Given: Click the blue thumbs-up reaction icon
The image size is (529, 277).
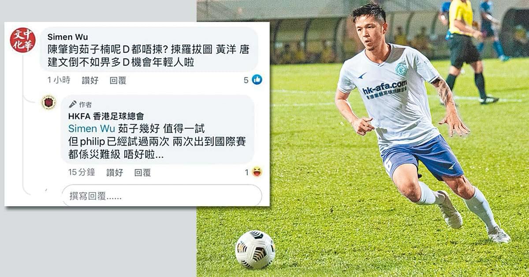Looking at the screenshot, I should tap(257, 80).
